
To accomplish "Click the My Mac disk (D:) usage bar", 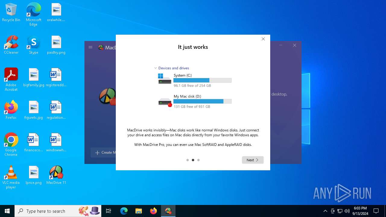I will [x=202, y=102].
